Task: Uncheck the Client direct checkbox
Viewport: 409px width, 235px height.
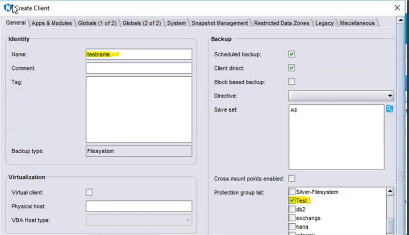Action: pos(291,68)
